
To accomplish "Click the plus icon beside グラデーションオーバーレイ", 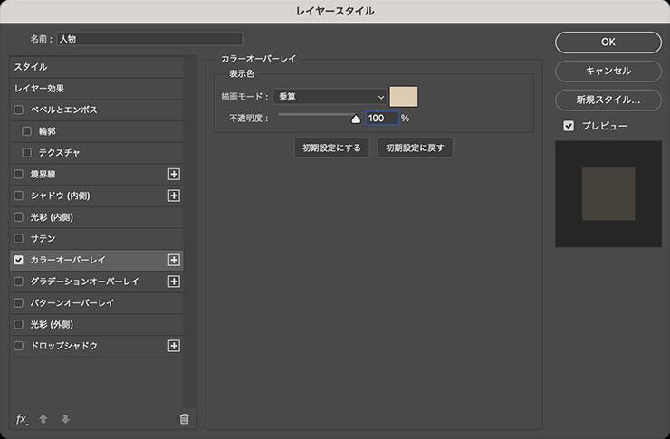I will coord(175,282).
